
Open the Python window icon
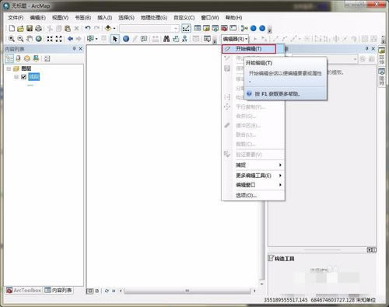233,28
